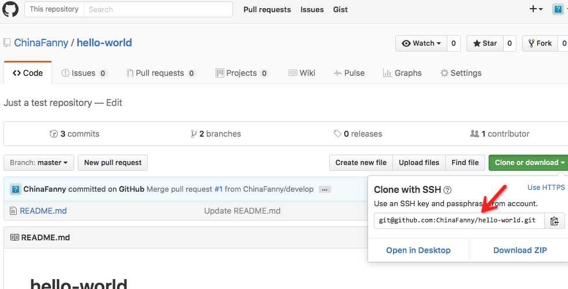
Task: Click the help icon beside Clone with SSH
Action: [447, 190]
